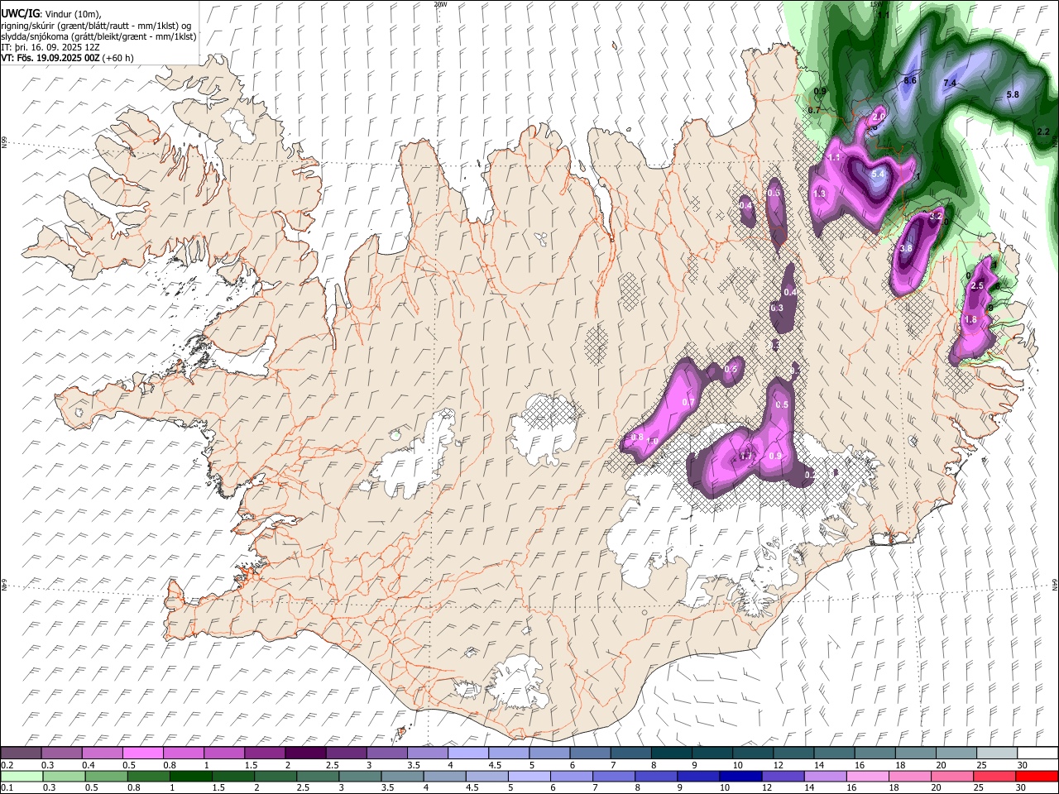Click the pale green rain swatch labeled 0.1
This screenshot has width=1059, height=794.
point(22,776)
